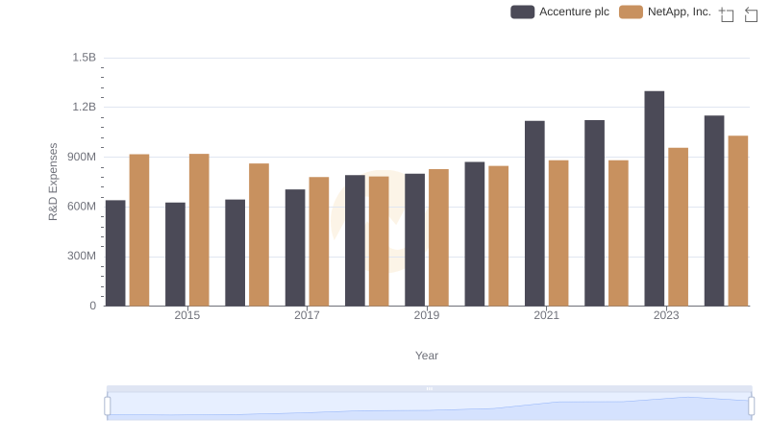
Task: Click the tan NetApp legend swatch
Action: click(x=631, y=12)
